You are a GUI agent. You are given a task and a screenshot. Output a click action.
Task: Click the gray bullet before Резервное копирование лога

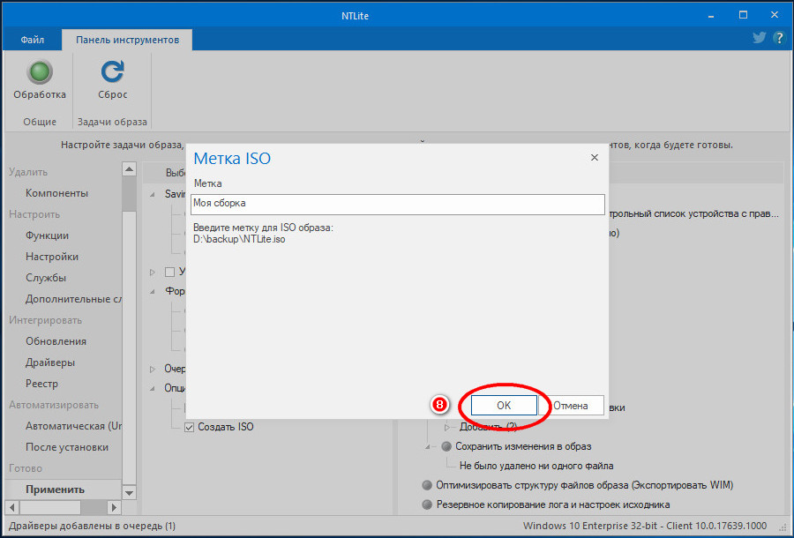coord(427,504)
